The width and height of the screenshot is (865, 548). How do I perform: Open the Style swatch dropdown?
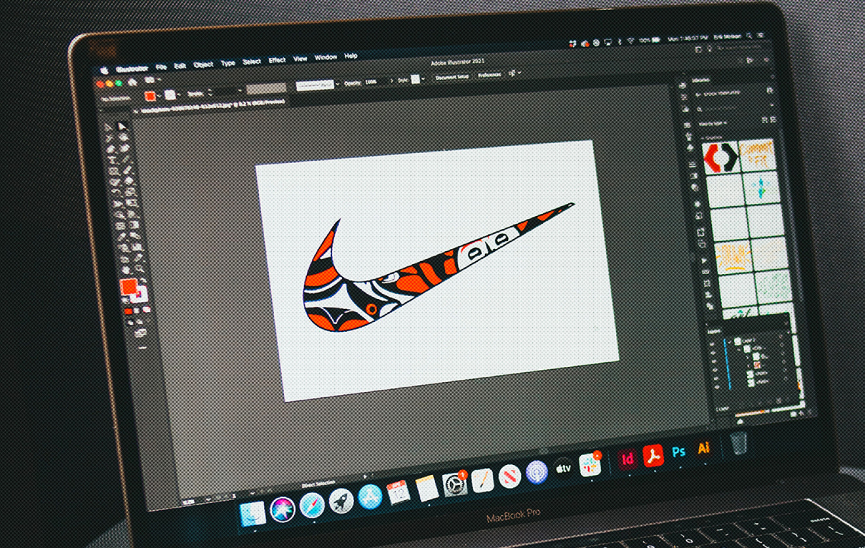pos(423,79)
